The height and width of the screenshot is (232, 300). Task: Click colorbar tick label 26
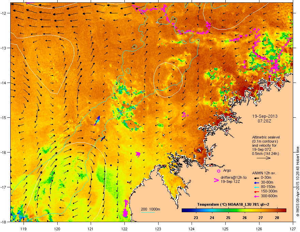[244, 218]
